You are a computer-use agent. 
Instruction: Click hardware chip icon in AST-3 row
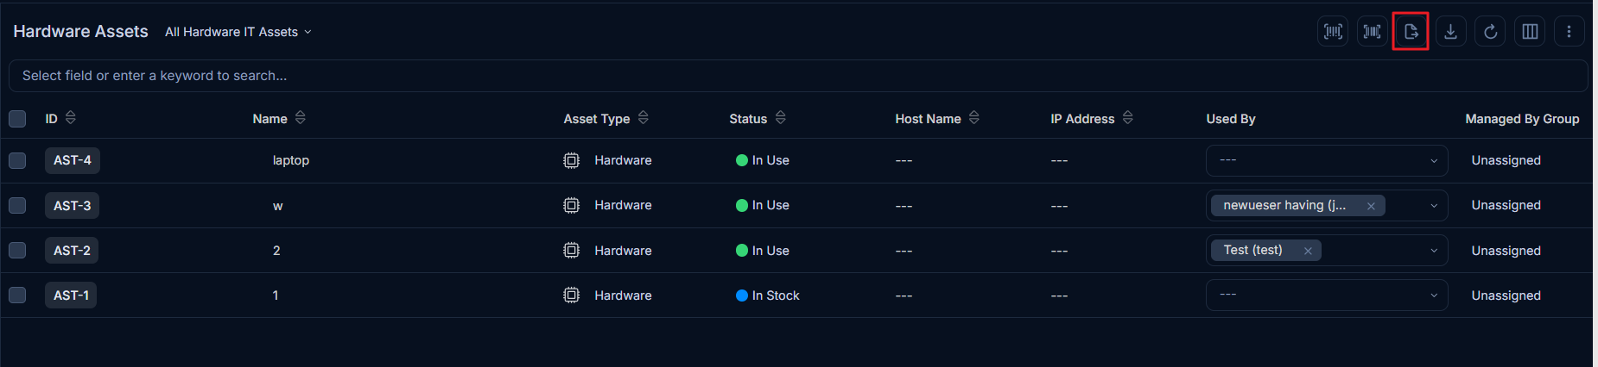click(571, 205)
